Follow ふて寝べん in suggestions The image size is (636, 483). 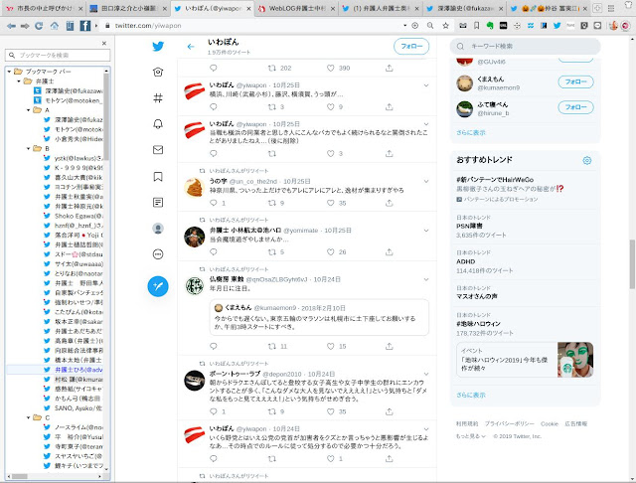[575, 107]
